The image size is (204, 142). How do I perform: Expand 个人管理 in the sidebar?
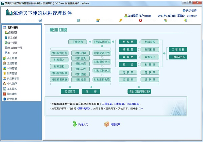(10, 84)
